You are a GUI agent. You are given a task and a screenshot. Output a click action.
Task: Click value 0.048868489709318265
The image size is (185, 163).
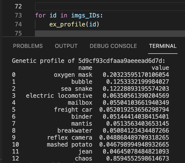pos(134,138)
